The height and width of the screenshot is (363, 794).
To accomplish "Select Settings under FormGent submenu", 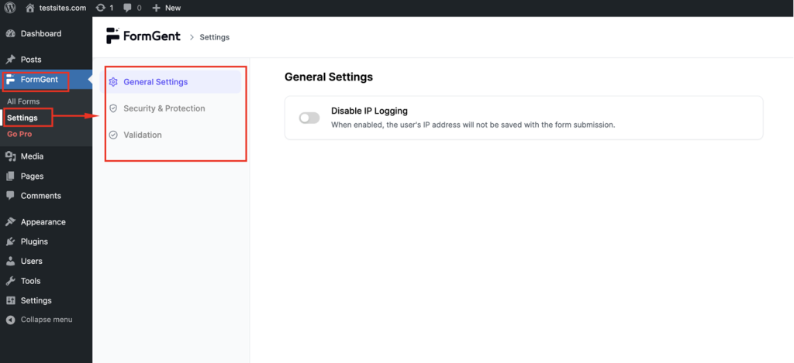I will [x=22, y=118].
